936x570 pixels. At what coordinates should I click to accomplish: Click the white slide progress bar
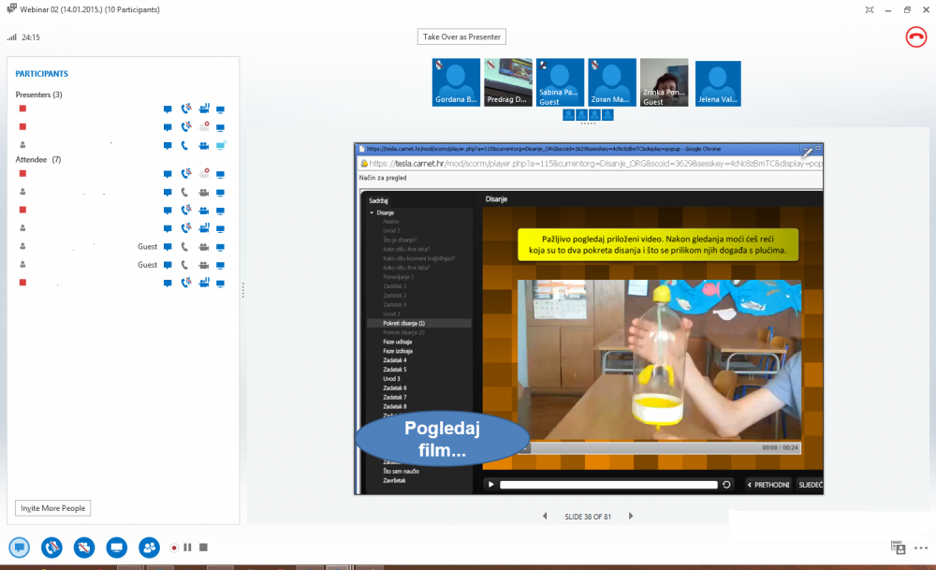tap(608, 485)
